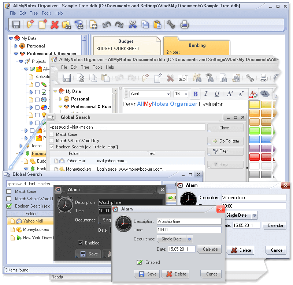
Task: Open the Arial font name dropdown
Action: pyautogui.click(x=150, y=94)
